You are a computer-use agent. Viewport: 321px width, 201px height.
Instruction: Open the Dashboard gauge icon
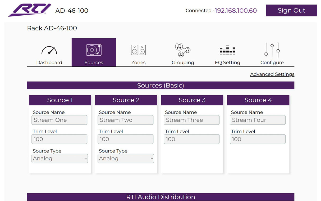tap(49, 50)
